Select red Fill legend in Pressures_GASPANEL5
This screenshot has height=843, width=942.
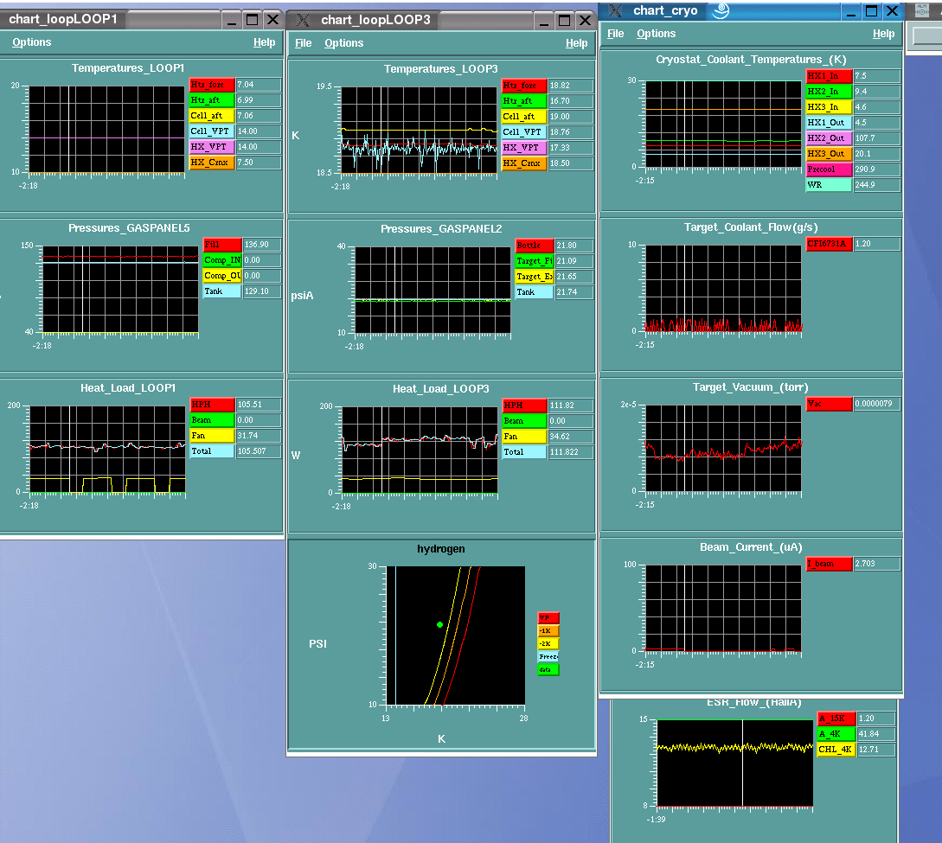pos(222,245)
